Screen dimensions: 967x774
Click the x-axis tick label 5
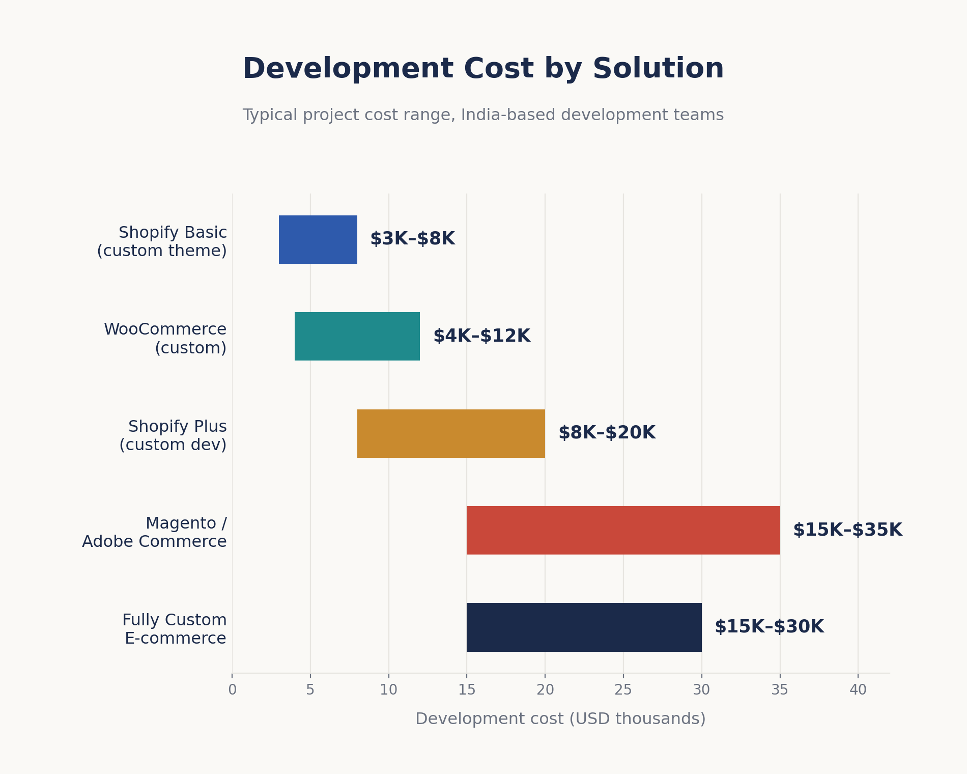point(310,690)
